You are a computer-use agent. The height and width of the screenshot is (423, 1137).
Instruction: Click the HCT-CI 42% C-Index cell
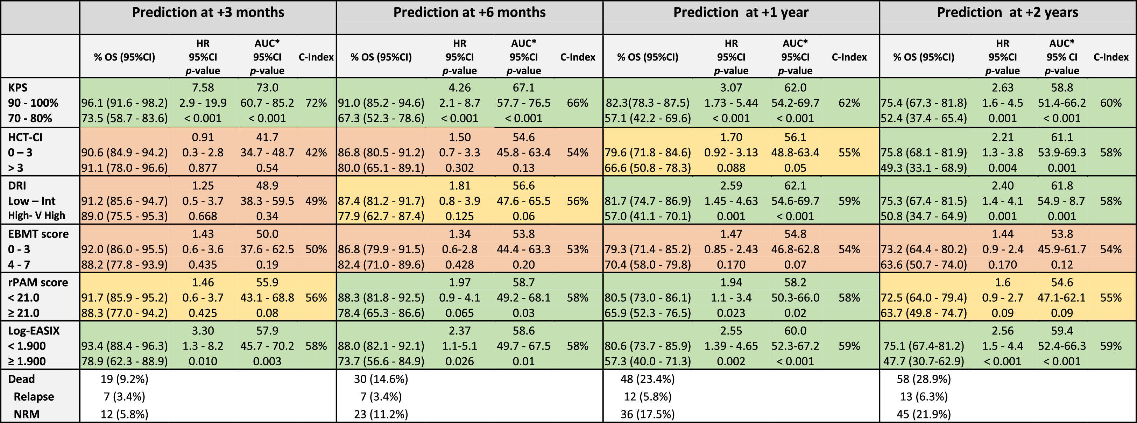[316, 152]
